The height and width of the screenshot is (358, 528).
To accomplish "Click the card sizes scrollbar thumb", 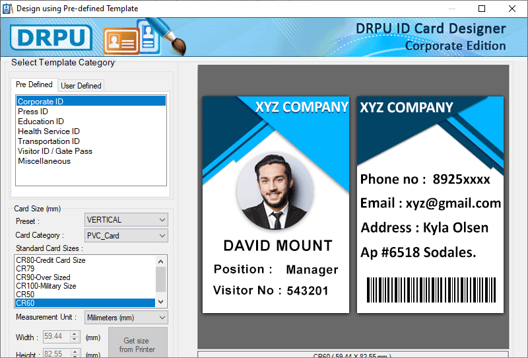I will pos(161,279).
